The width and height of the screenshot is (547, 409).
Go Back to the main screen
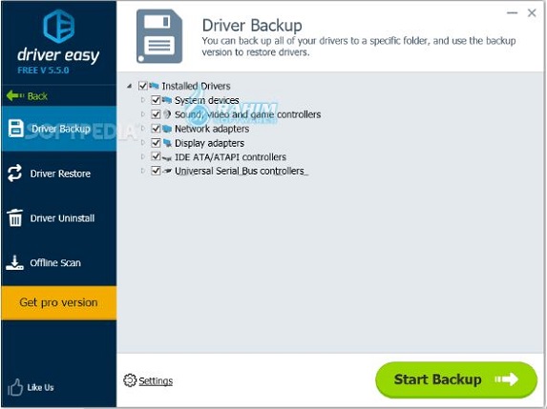(x=27, y=95)
